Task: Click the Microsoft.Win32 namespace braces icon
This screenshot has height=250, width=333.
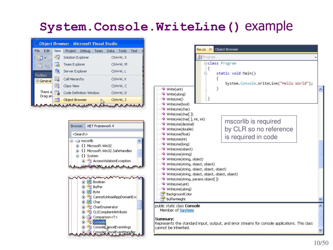Action: tap(84, 146)
